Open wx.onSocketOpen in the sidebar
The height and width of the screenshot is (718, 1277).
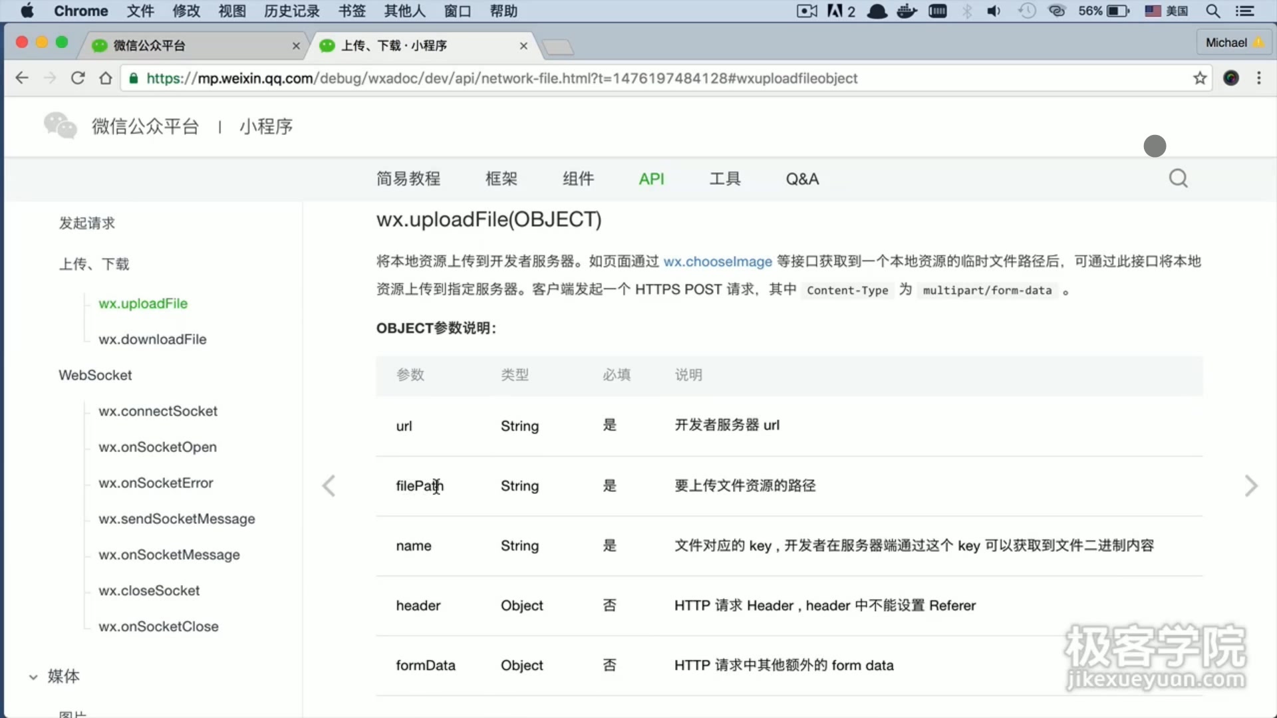click(158, 447)
